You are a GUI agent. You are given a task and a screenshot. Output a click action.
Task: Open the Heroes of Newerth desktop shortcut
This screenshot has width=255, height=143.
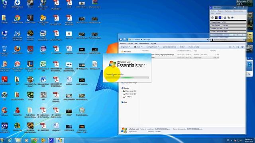click(x=30, y=35)
